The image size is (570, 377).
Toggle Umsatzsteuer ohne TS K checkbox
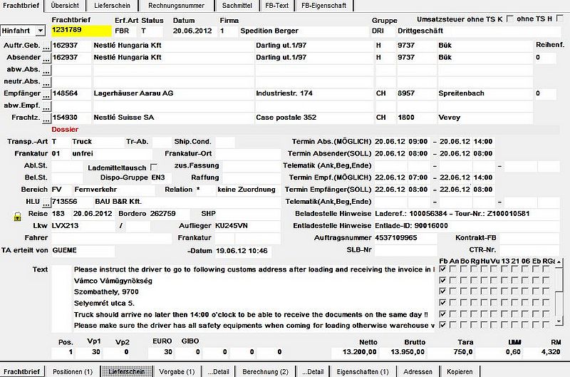[x=510, y=19]
